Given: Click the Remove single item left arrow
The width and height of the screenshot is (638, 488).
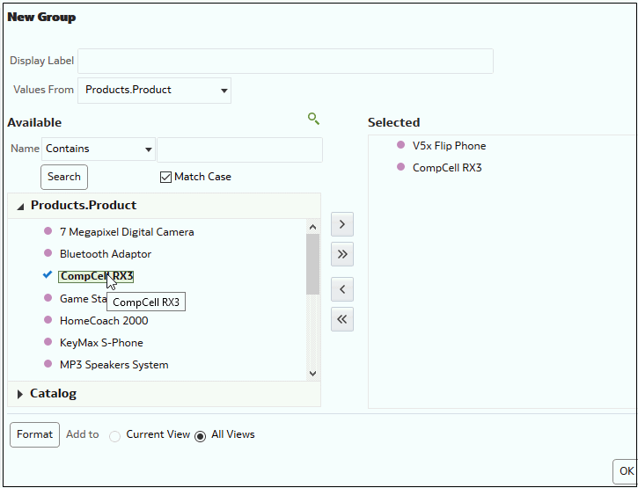Looking at the screenshot, I should pyautogui.click(x=342, y=289).
